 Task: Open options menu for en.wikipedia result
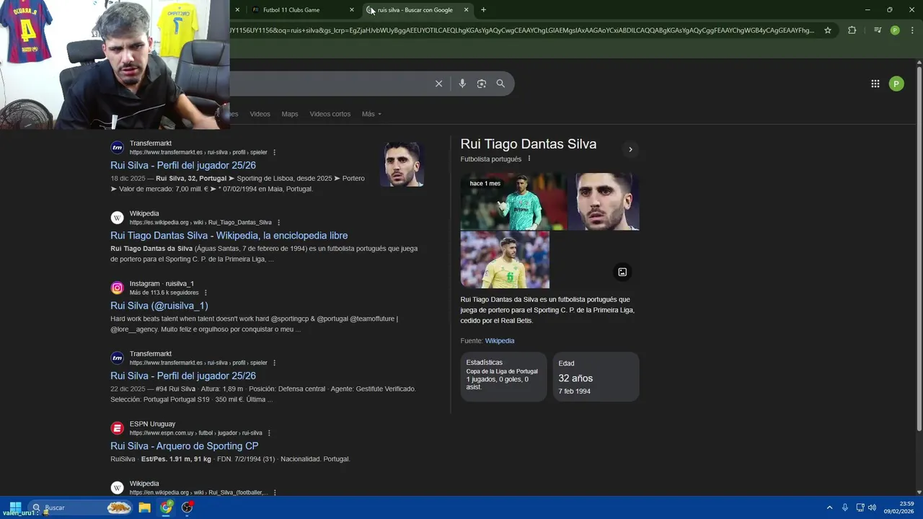tap(275, 492)
